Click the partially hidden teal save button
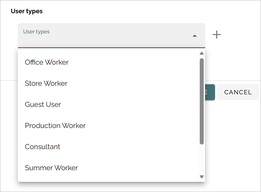 click(210, 92)
